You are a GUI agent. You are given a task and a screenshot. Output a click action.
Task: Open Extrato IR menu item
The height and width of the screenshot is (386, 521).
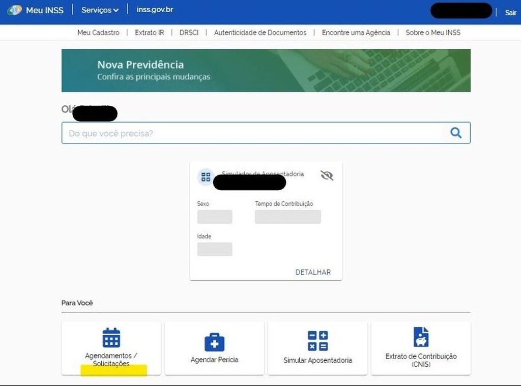click(150, 33)
